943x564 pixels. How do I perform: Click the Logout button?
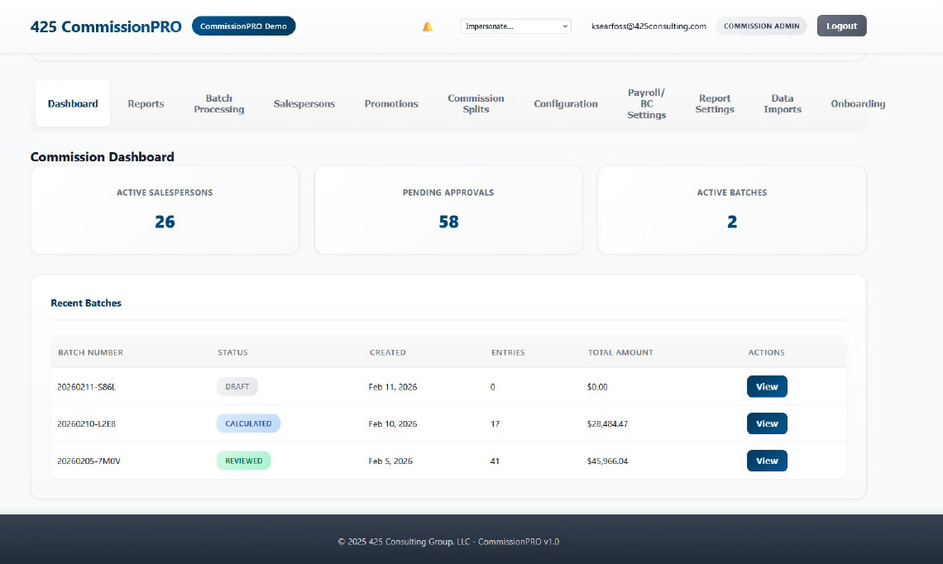pos(841,26)
